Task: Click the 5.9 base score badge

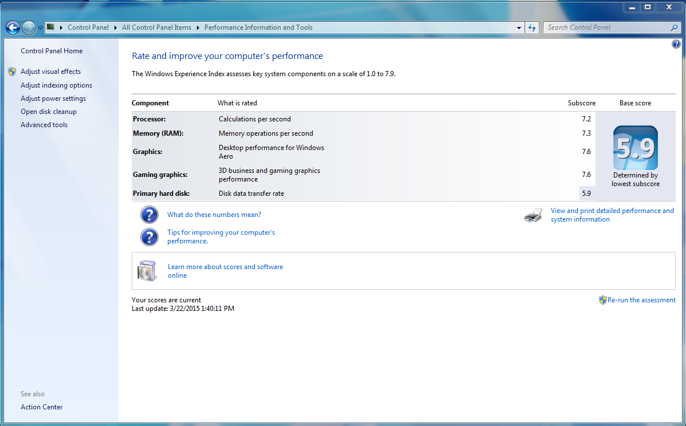Action: 635,148
